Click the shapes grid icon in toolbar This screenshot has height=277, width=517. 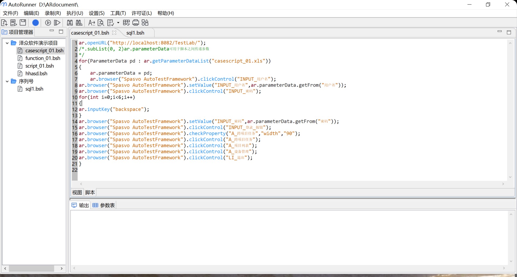(145, 23)
